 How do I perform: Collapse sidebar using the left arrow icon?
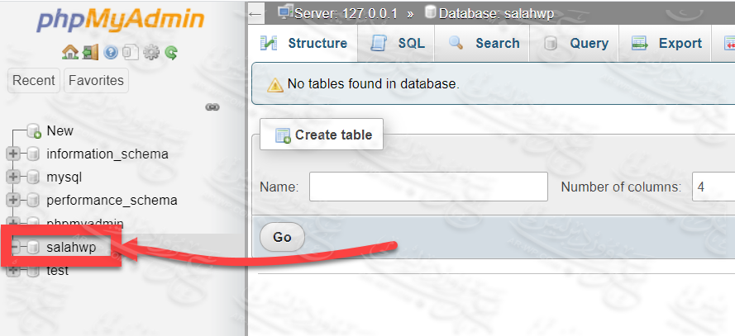tap(256, 13)
